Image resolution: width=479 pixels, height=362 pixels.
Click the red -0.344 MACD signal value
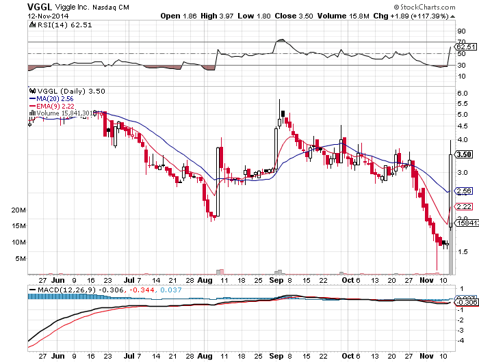pyautogui.click(x=142, y=290)
